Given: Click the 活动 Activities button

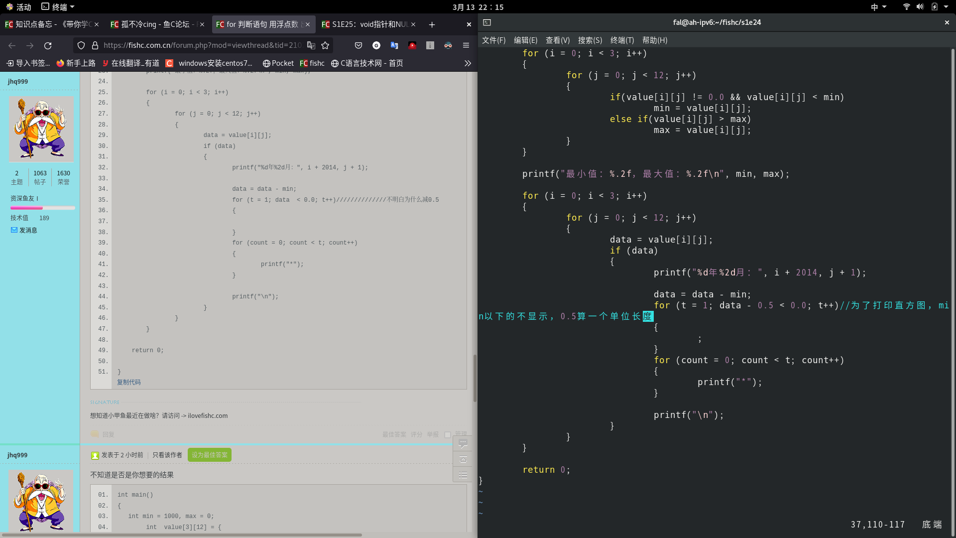Looking at the screenshot, I should (x=18, y=7).
